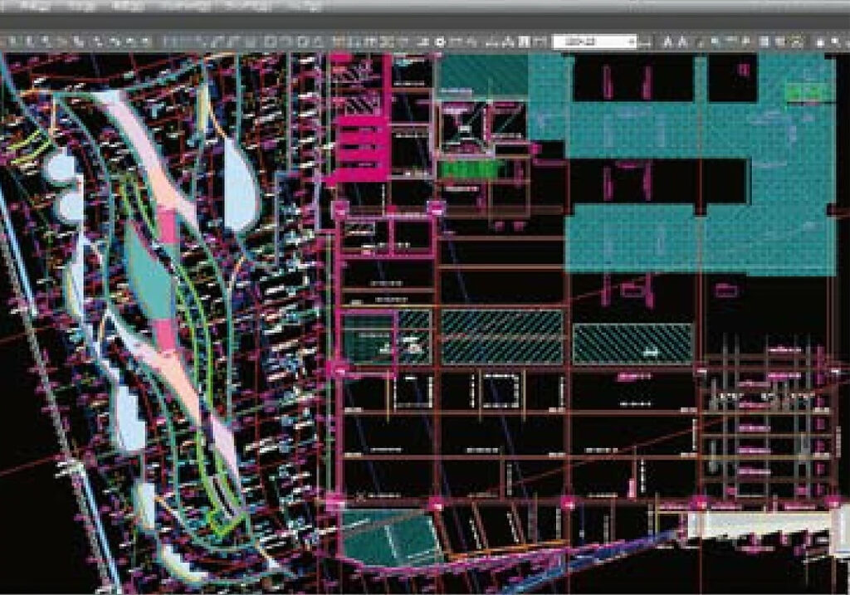
Task: Click the second 'A' text style icon
Action: (x=683, y=41)
